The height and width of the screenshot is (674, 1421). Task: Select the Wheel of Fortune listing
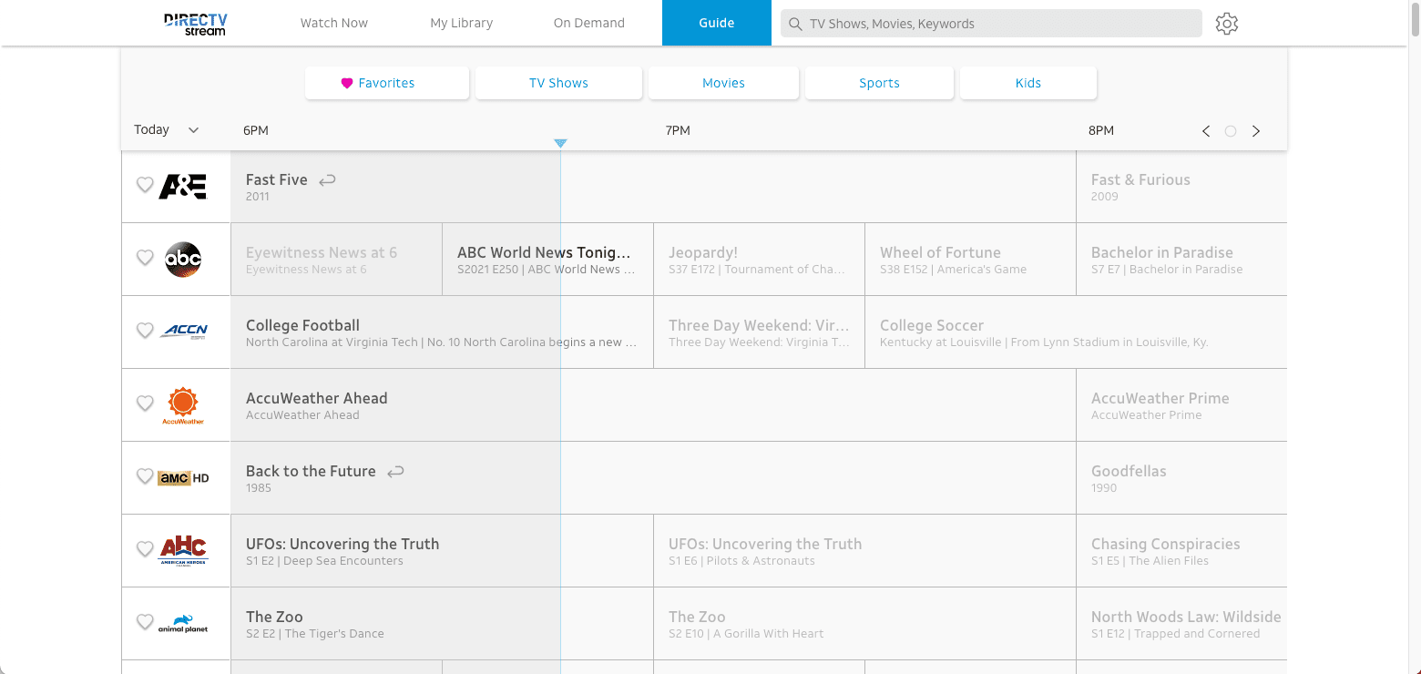970,260
